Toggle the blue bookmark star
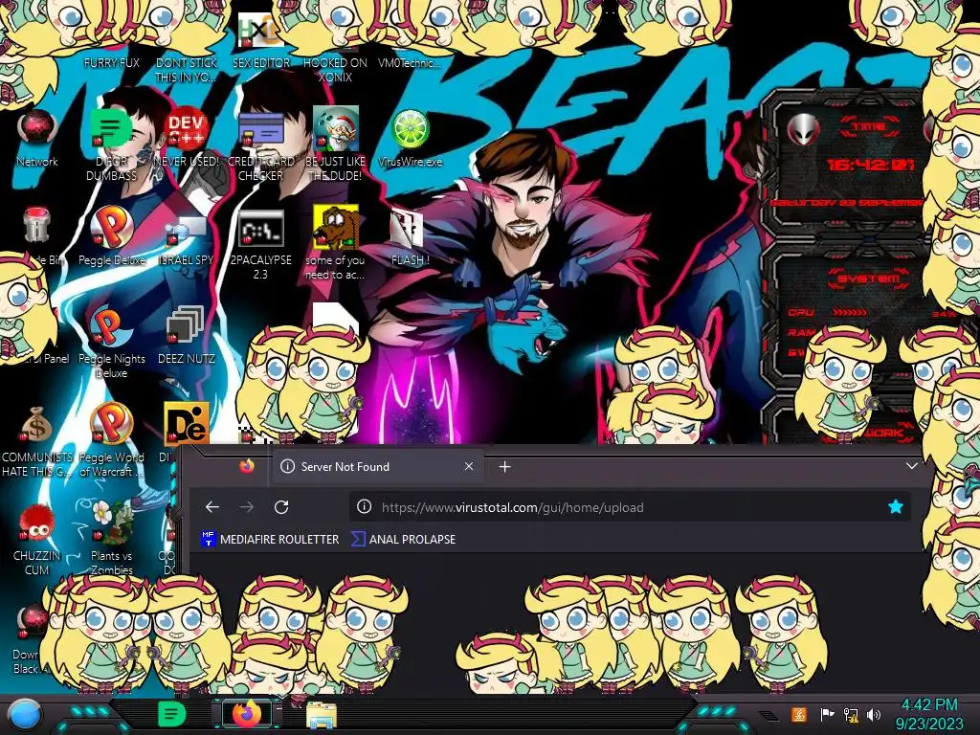Screen dimensions: 980x735 tap(895, 507)
